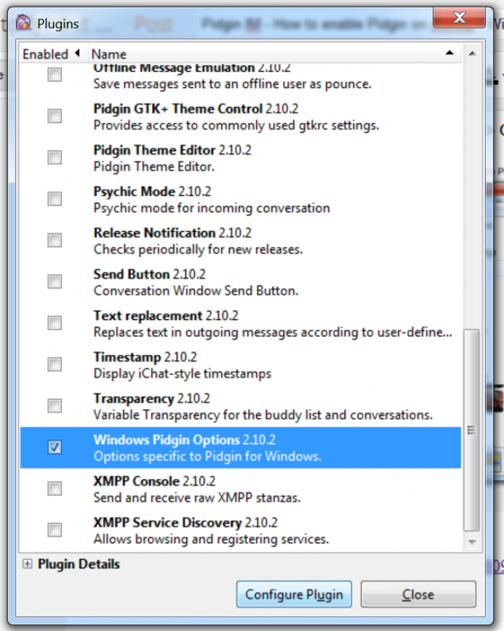Enable the XMPP Console checkbox
The width and height of the screenshot is (504, 631).
pyautogui.click(x=54, y=489)
